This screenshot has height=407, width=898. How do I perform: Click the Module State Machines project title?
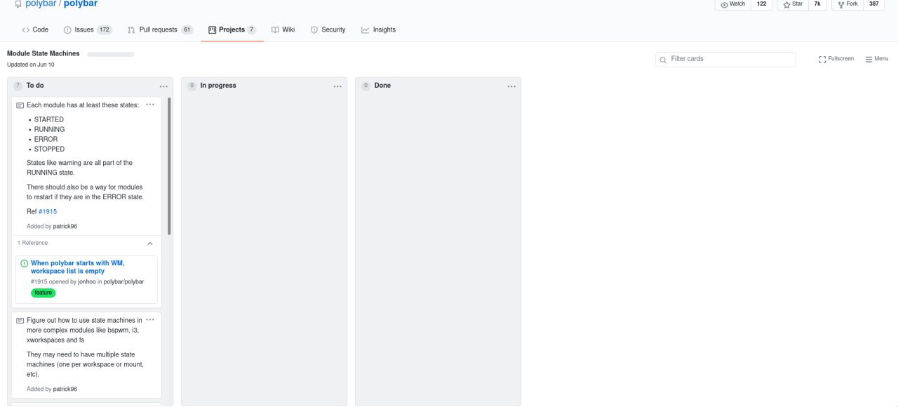(43, 53)
